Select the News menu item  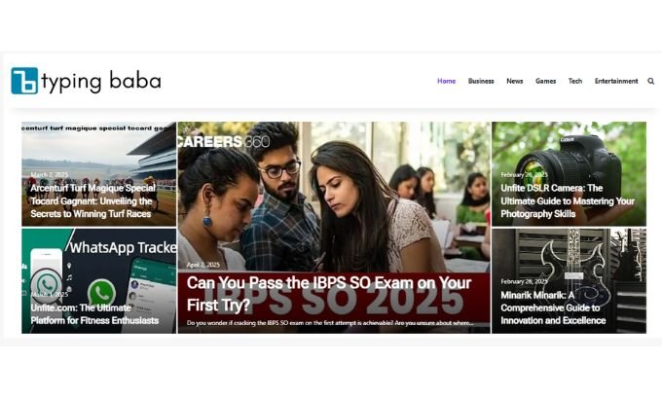pos(515,81)
